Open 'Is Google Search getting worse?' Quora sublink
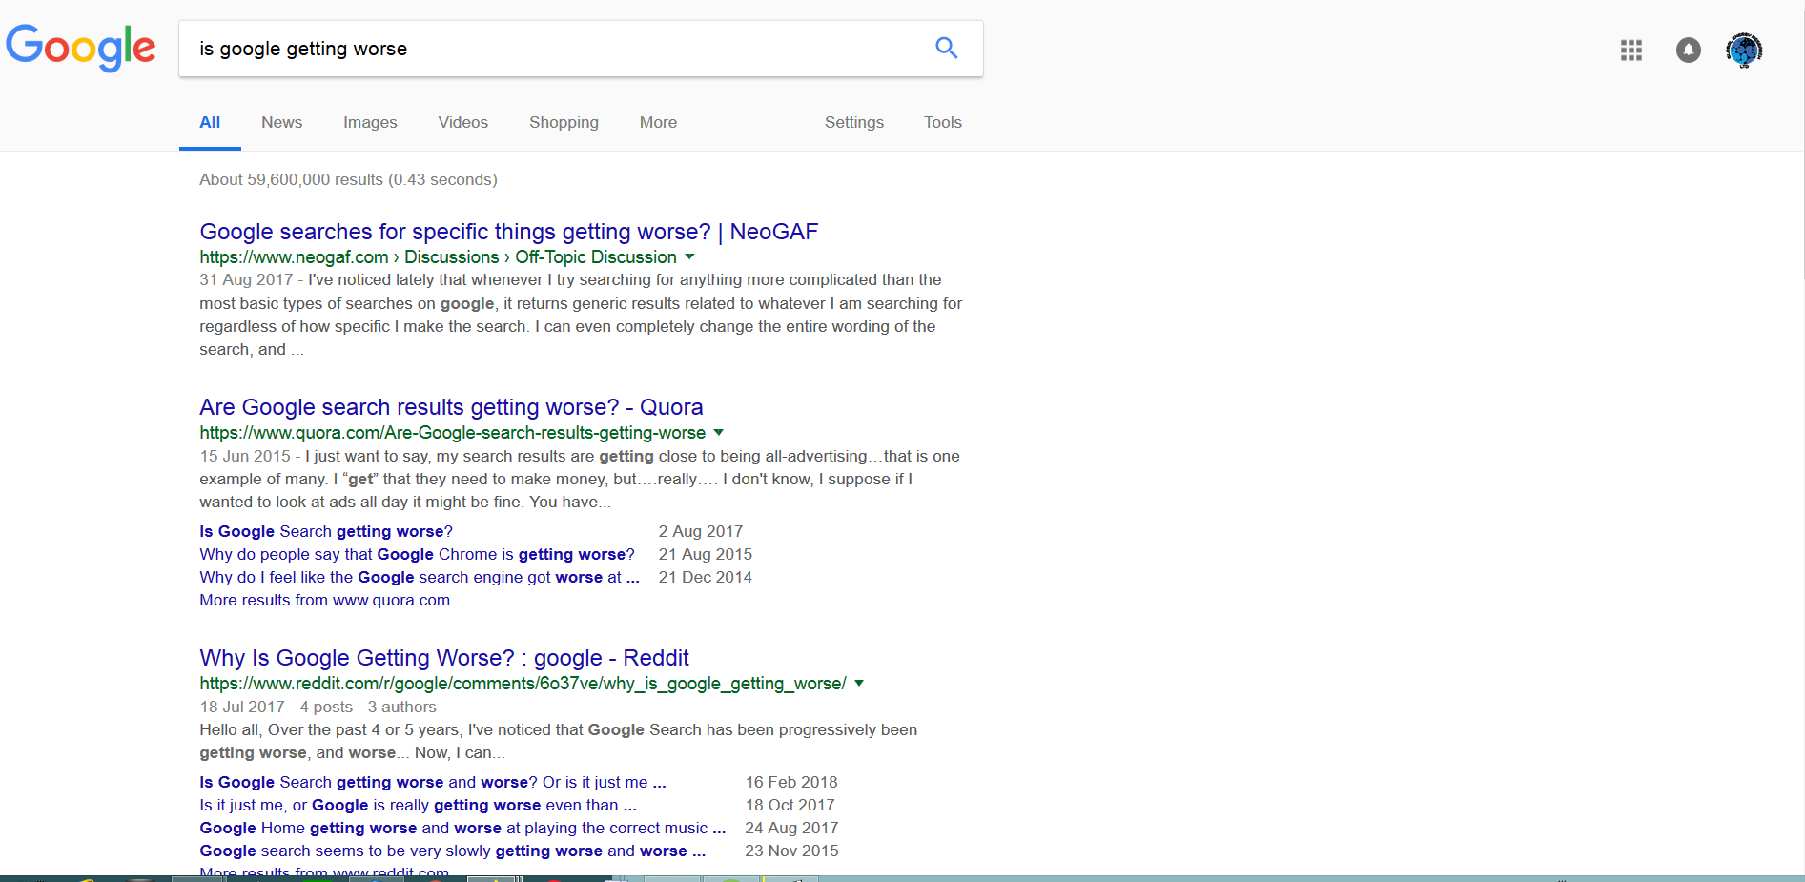Image resolution: width=1805 pixels, height=882 pixels. [326, 531]
